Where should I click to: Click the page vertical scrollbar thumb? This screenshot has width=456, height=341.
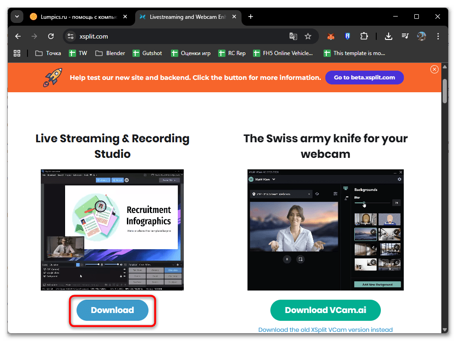445,91
